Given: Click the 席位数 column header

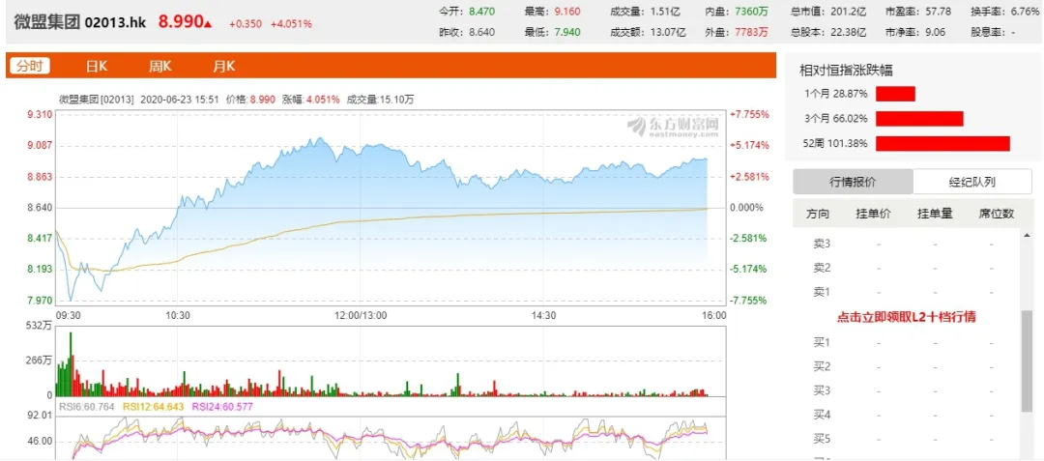Looking at the screenshot, I should click(996, 214).
